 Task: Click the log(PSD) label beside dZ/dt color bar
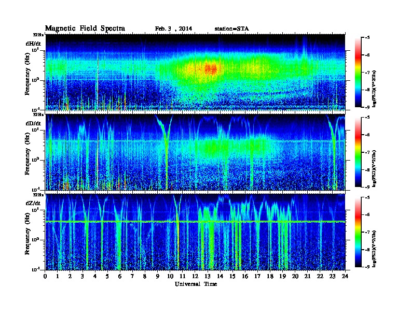(374, 249)
